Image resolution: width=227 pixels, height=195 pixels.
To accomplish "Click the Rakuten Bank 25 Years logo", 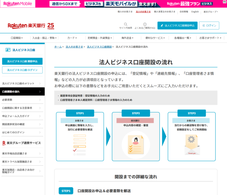I will tap(31, 26).
